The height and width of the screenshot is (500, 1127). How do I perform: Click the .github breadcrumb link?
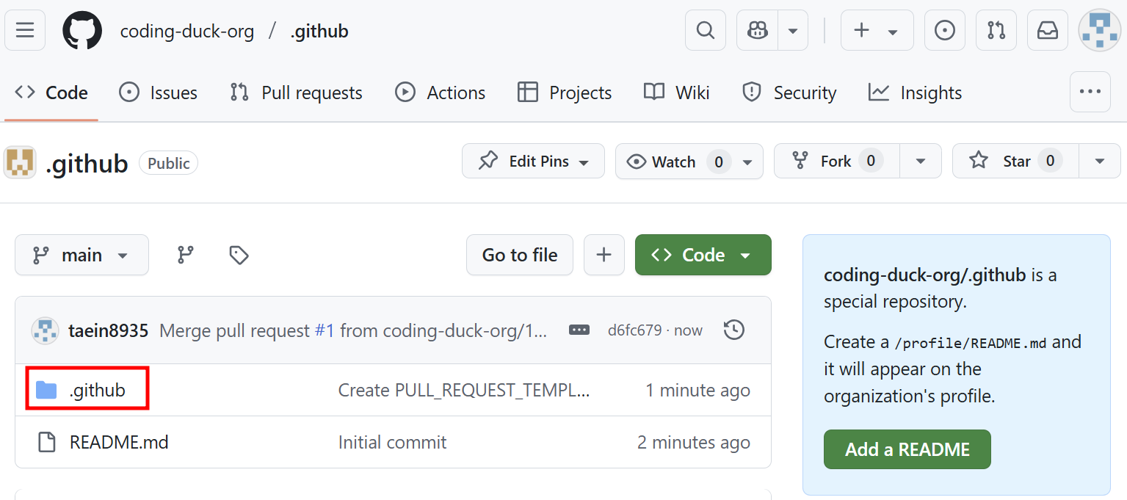click(x=319, y=31)
